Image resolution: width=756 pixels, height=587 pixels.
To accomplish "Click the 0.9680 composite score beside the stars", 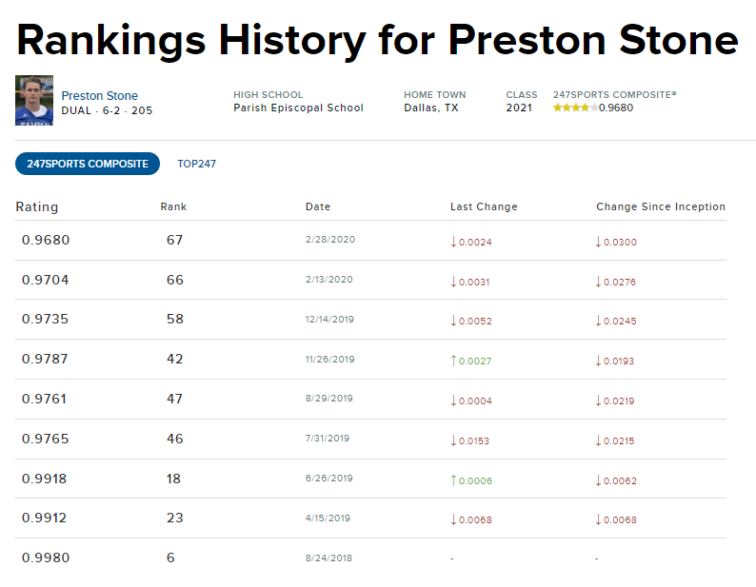I will [616, 108].
